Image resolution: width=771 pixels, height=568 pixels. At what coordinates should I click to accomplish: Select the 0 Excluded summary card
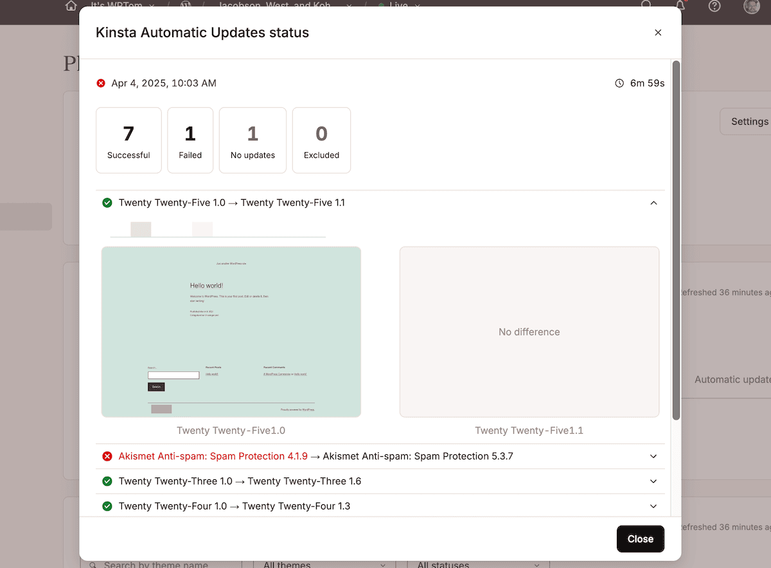pos(321,140)
